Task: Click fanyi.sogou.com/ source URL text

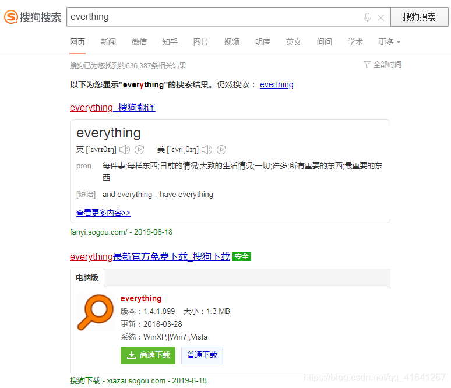Action: tap(98, 232)
